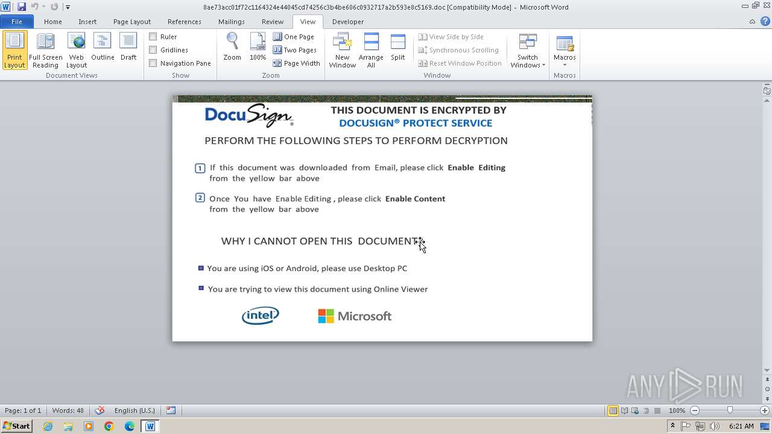Minimize the ribbon arrow
The height and width of the screenshot is (434, 772).
click(x=752, y=21)
